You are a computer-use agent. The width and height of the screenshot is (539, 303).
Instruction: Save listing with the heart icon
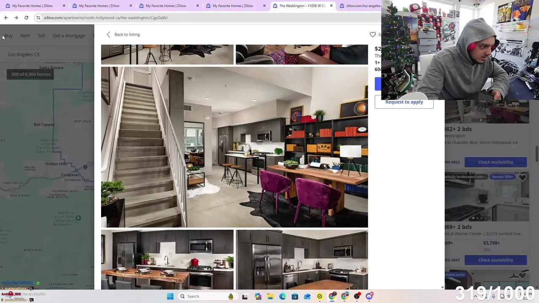click(373, 35)
